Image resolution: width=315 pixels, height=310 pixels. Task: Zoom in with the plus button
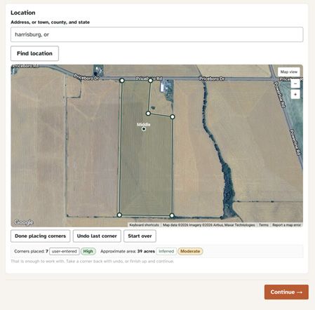point(295,95)
